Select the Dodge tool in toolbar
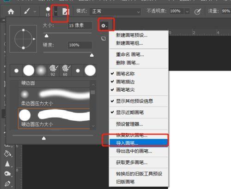This screenshot has height=189, width=231. (x=7, y=174)
